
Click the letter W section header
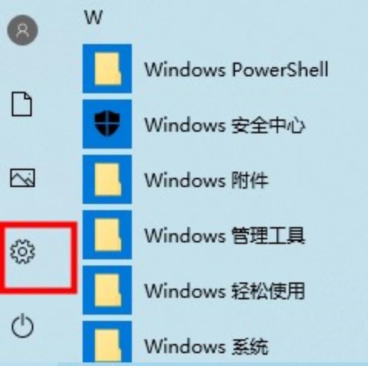[x=94, y=17]
